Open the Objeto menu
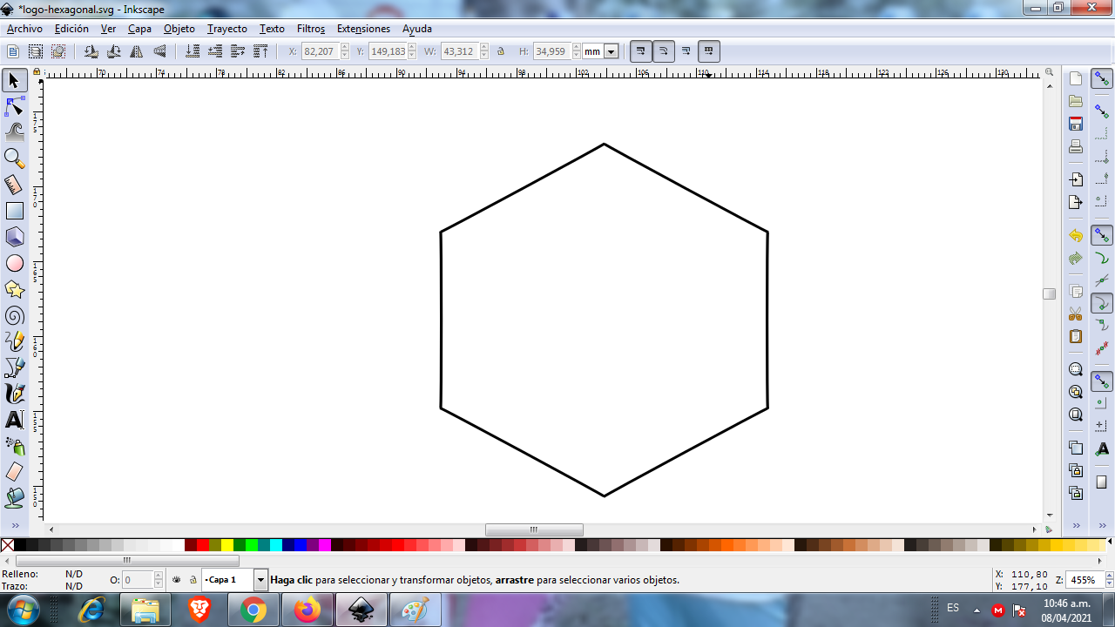This screenshot has width=1115, height=627. (179, 29)
